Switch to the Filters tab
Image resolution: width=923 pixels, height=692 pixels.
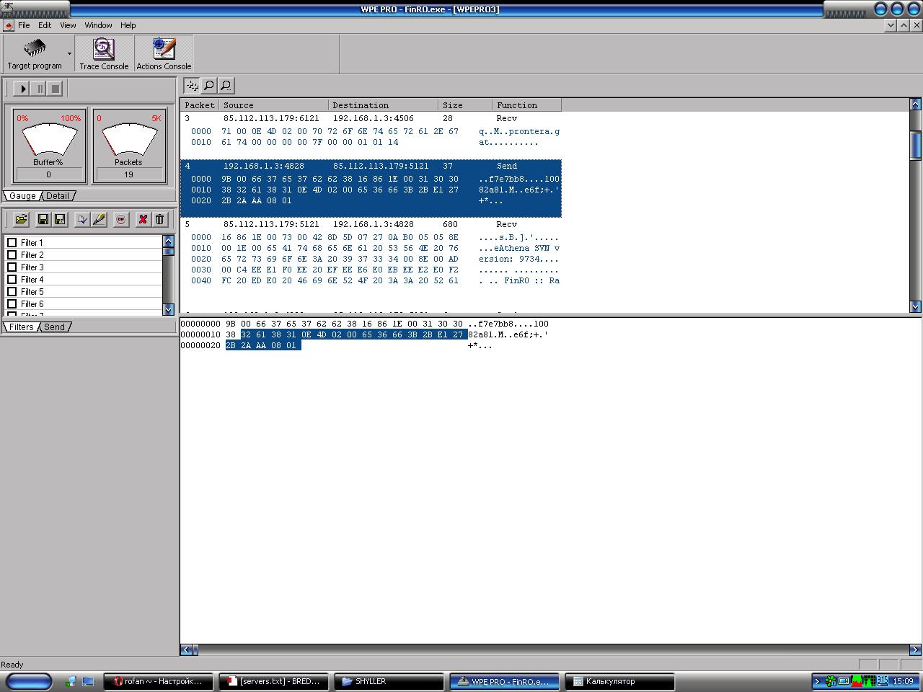21,327
